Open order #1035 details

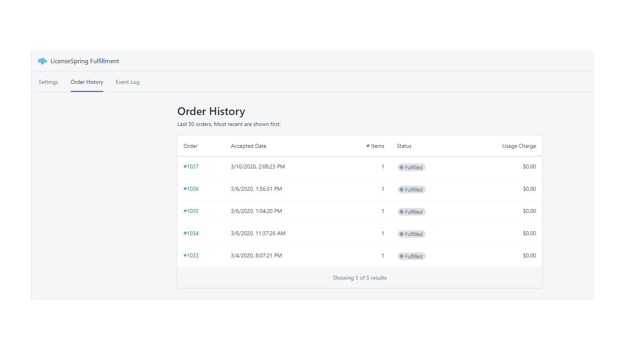click(x=191, y=211)
